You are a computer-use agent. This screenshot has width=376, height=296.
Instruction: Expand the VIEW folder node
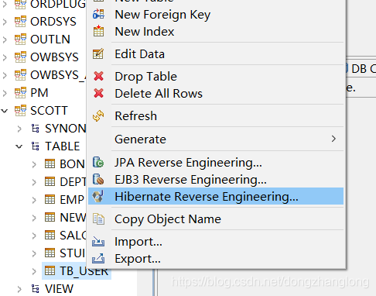tap(19, 289)
